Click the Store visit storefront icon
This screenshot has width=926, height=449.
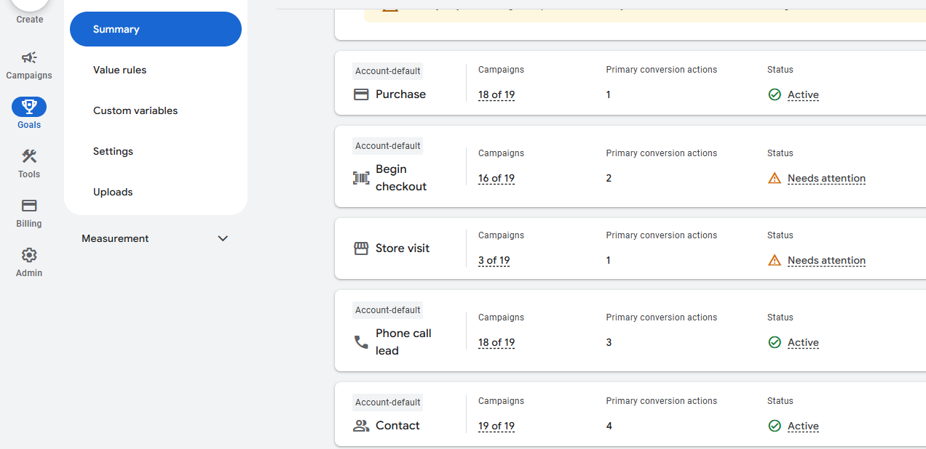point(361,248)
